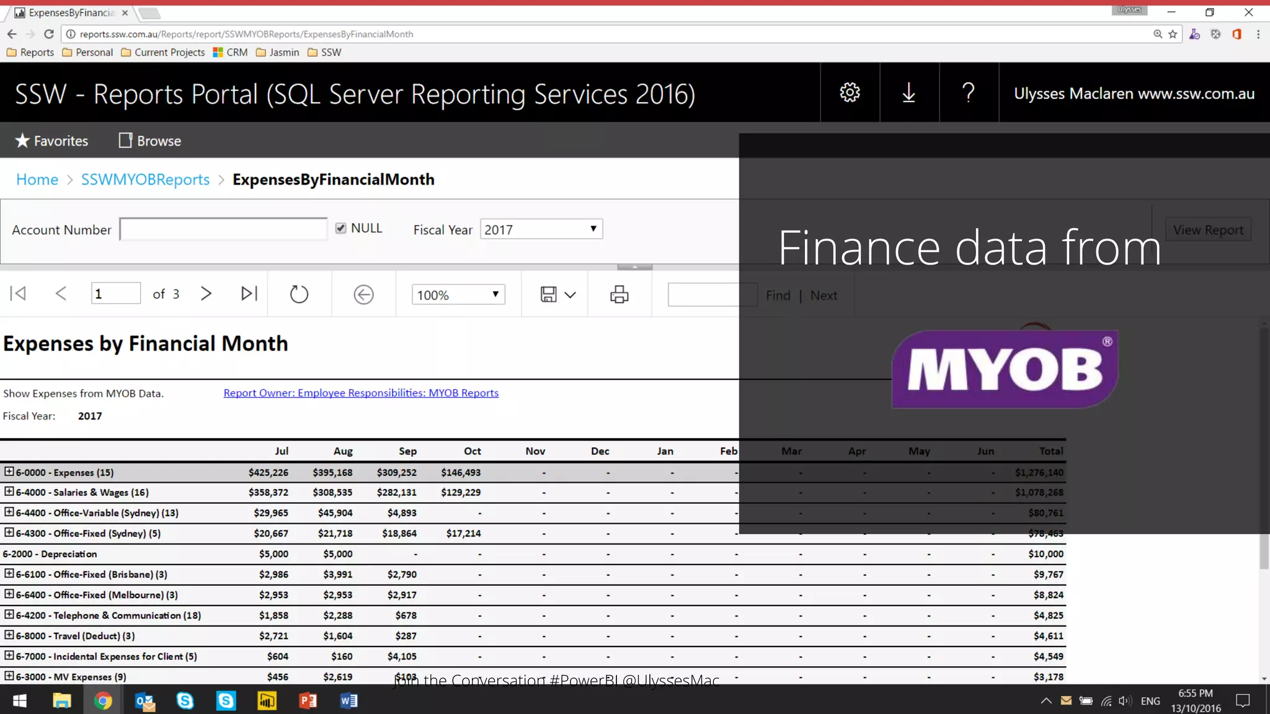Open PowerPoint from taskbar
This screenshot has width=1270, height=714.
point(308,700)
